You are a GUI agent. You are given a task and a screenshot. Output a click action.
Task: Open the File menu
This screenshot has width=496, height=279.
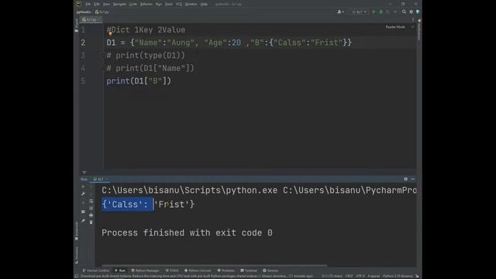click(x=88, y=4)
